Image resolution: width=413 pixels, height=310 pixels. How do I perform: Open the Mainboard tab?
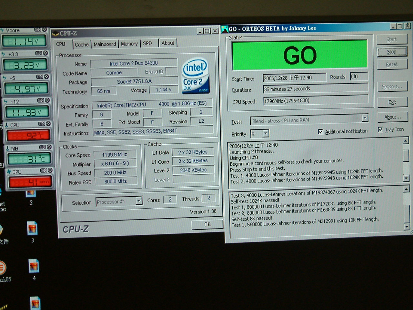(105, 44)
